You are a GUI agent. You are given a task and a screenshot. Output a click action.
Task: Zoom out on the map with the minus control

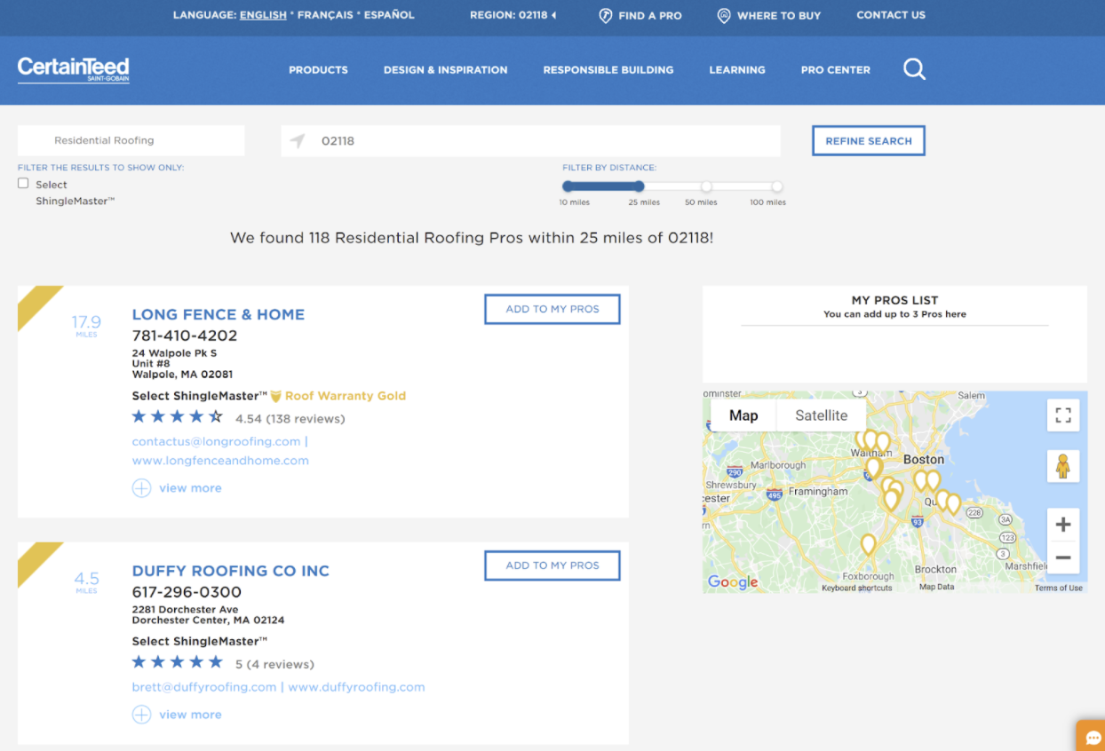point(1063,557)
